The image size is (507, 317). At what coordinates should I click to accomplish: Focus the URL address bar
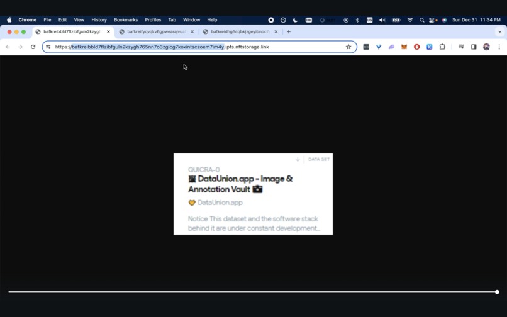click(199, 47)
